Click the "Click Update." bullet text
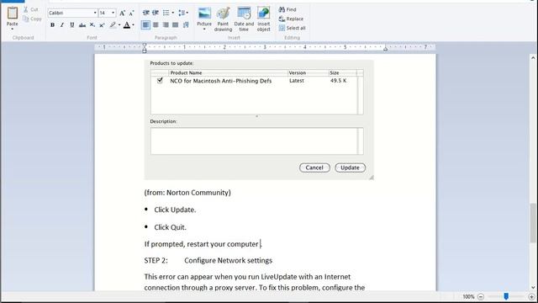The height and width of the screenshot is (303, 538). pyautogui.click(x=175, y=210)
